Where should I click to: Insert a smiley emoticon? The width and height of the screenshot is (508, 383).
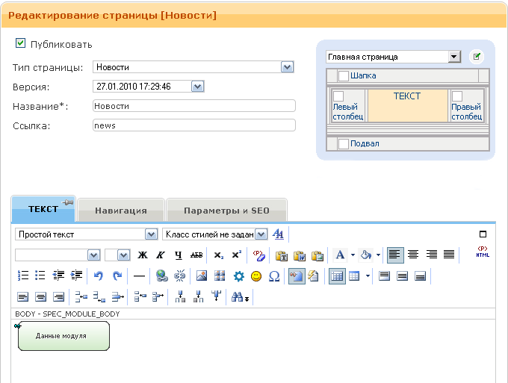[x=256, y=275]
